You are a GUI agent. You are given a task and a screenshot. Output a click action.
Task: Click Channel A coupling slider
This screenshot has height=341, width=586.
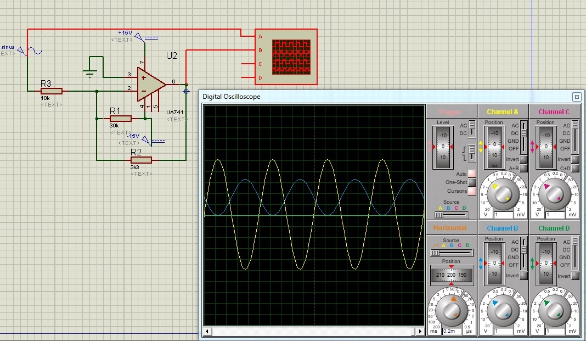click(x=523, y=137)
